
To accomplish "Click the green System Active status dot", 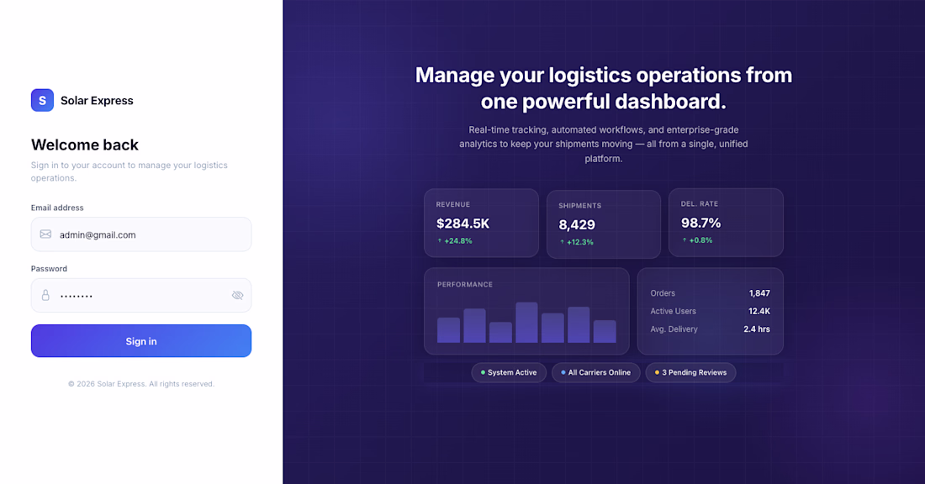I will 483,372.
